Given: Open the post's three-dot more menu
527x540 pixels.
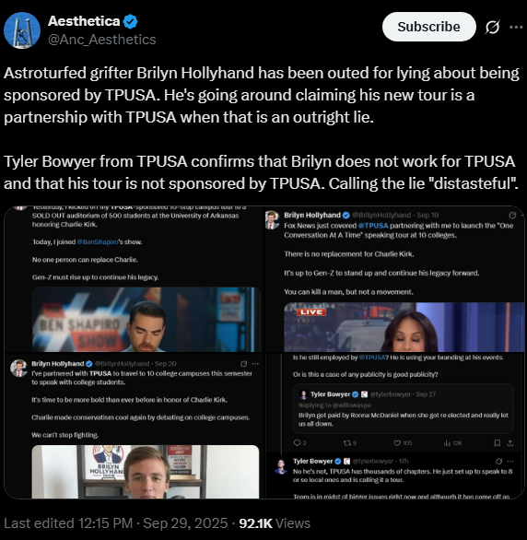Looking at the screenshot, I should click(x=516, y=28).
